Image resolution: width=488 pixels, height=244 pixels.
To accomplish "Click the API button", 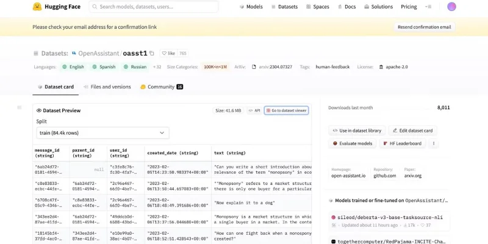I will [x=254, y=110].
